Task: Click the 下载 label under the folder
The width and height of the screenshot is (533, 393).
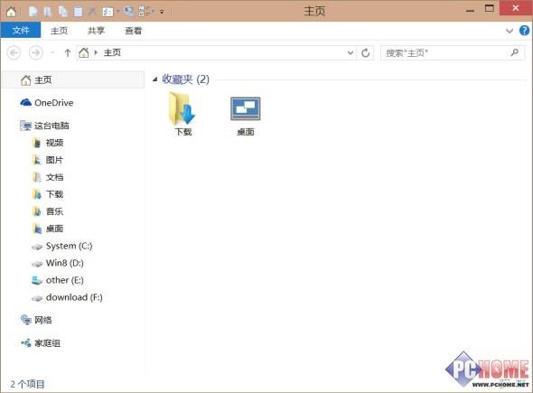Action: pyautogui.click(x=183, y=132)
